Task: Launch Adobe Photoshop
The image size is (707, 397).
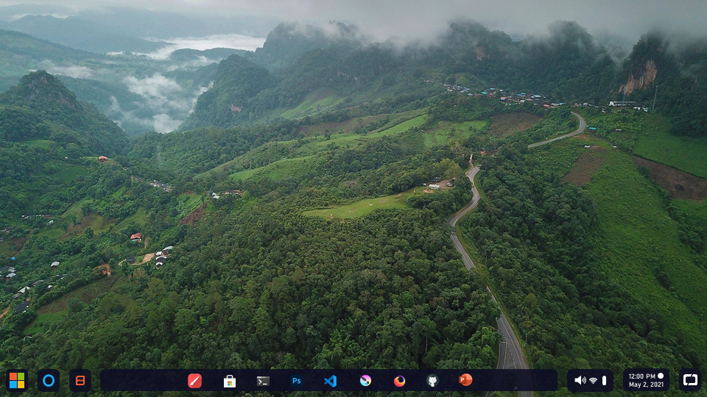Action: [296, 381]
